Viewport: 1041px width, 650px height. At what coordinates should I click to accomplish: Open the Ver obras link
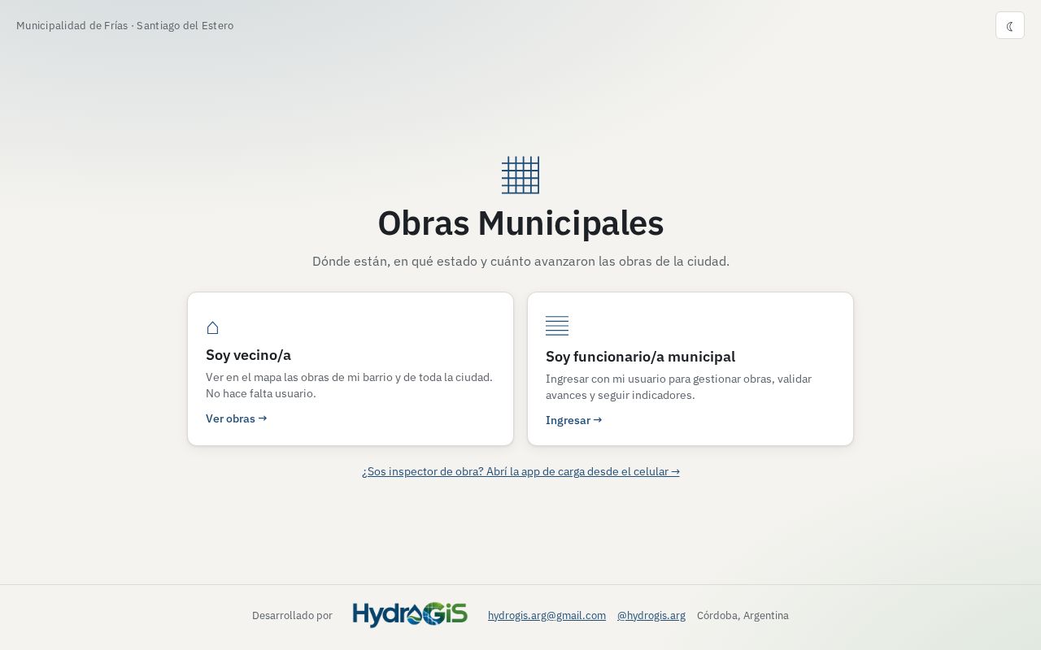(x=236, y=418)
